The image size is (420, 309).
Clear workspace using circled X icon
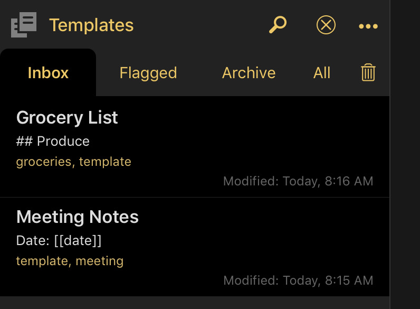[x=326, y=25]
